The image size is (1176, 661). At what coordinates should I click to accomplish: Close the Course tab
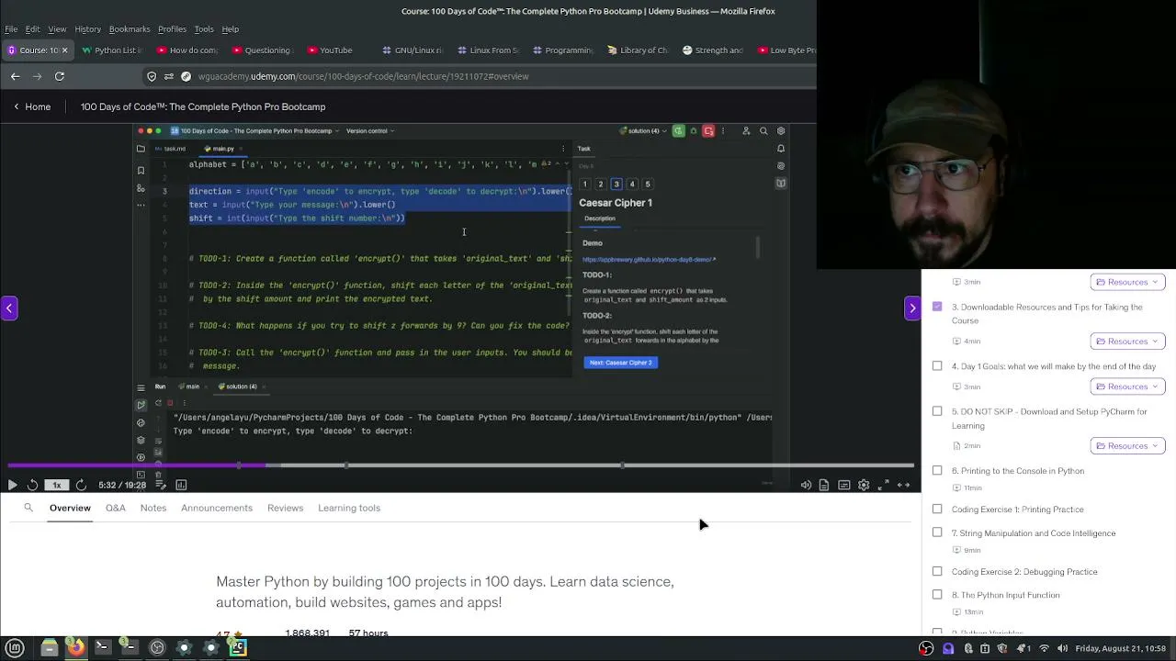click(64, 50)
